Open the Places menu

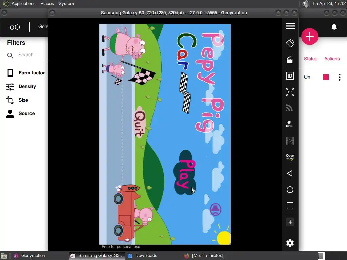click(47, 3)
